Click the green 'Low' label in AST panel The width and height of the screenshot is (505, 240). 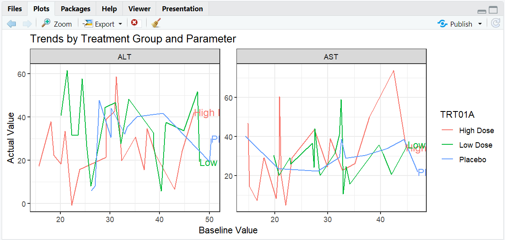coord(416,145)
